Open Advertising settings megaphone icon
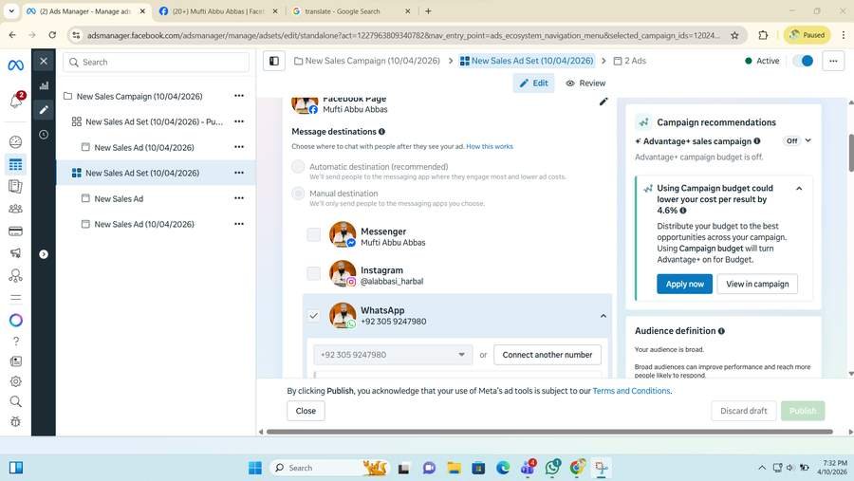The image size is (854, 481). pos(16,252)
